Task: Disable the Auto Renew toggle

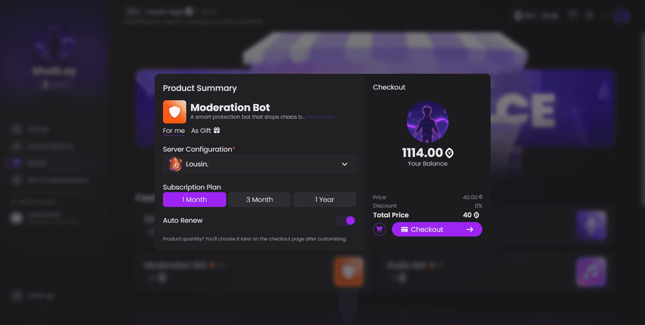Action: (x=346, y=220)
